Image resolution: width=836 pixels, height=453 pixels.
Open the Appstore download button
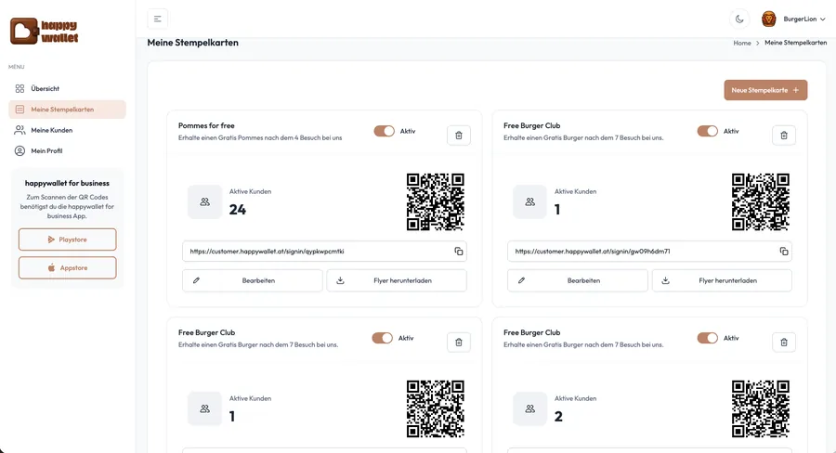tap(67, 267)
